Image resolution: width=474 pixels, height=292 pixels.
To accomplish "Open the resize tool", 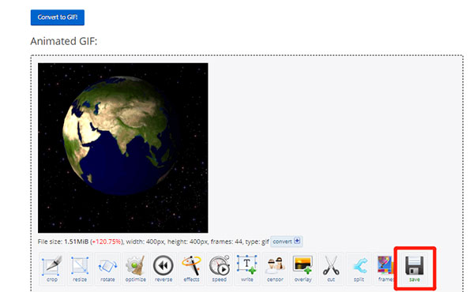I will click(x=80, y=268).
